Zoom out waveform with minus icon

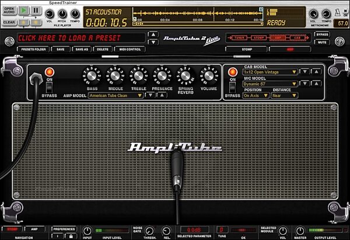[135, 24]
